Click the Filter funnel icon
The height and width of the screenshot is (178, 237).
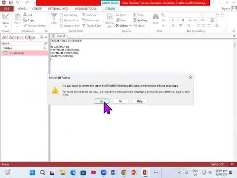pyautogui.click(x=54, y=17)
